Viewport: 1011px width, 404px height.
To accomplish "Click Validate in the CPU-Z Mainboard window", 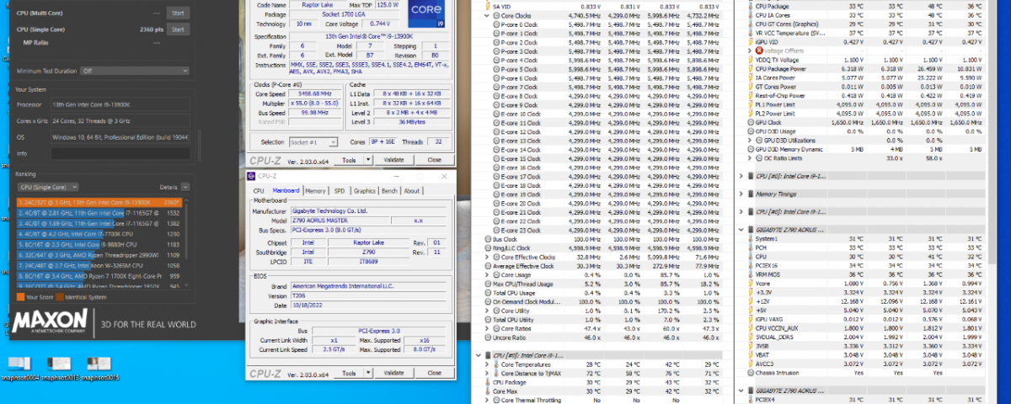I will [393, 372].
